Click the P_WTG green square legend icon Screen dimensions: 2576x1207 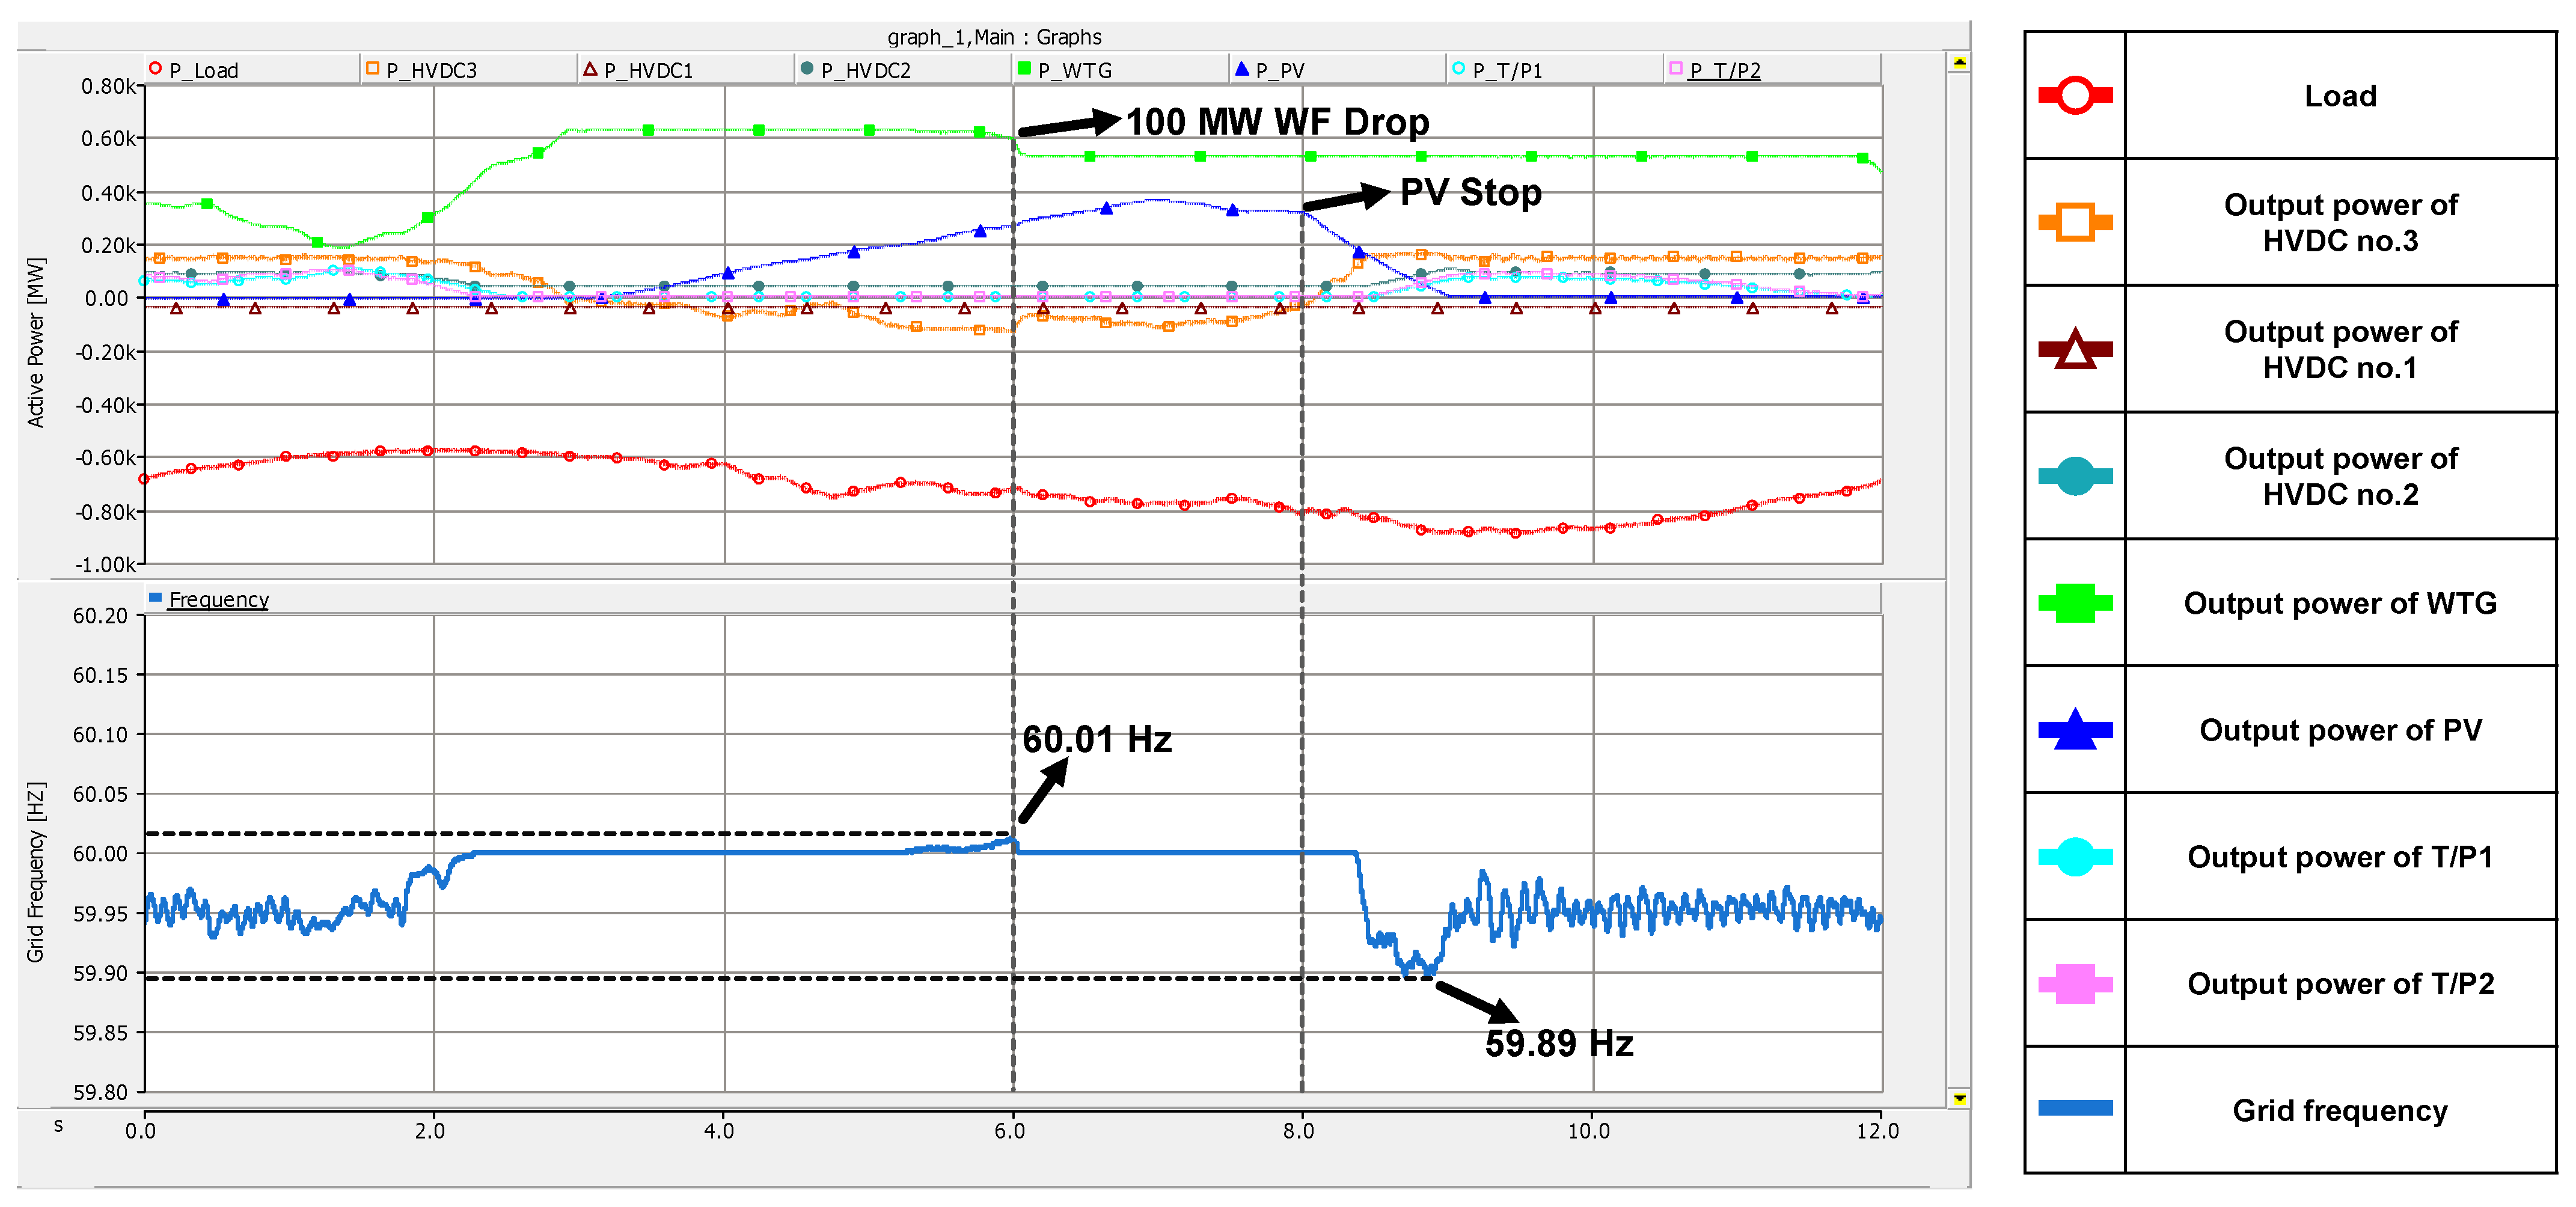click(x=1024, y=69)
